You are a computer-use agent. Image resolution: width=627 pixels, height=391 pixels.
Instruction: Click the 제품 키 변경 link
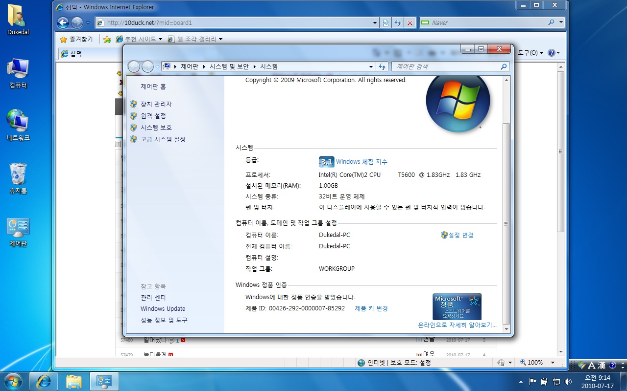[371, 308]
